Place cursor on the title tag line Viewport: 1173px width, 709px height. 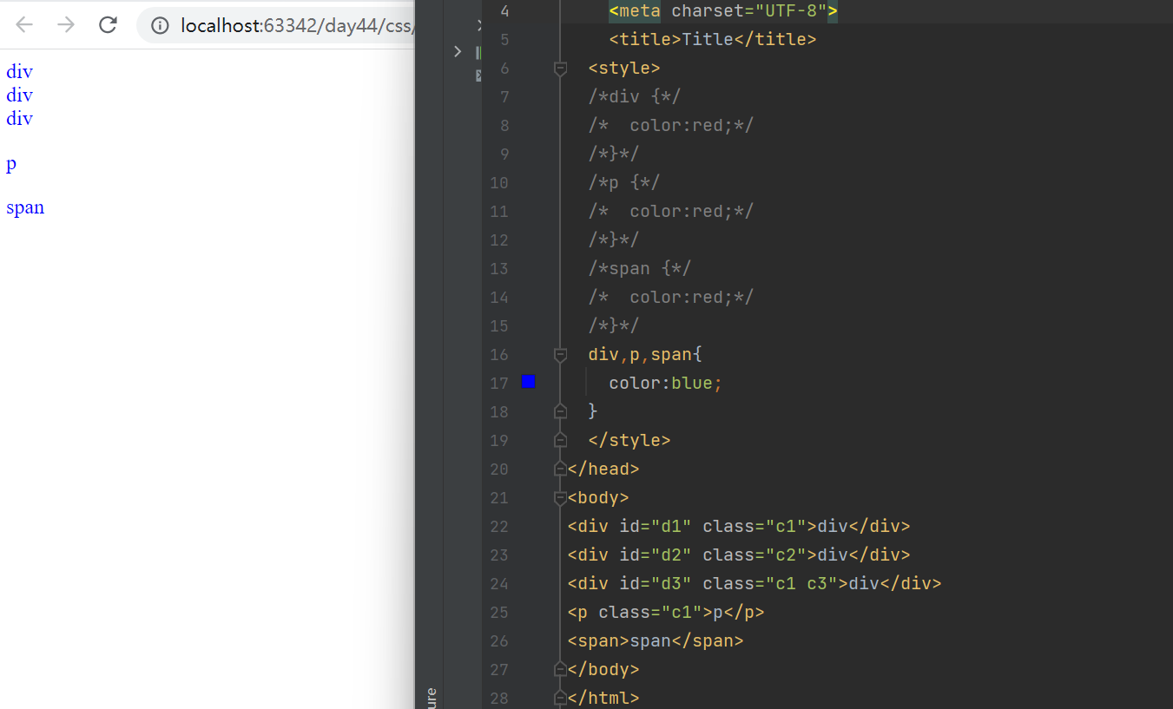click(x=713, y=39)
